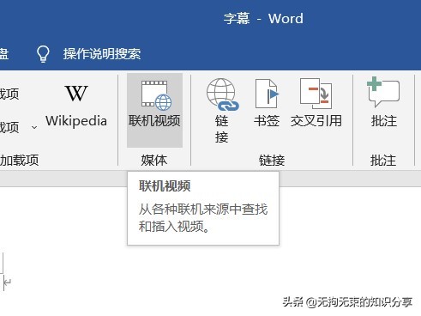Click the 链接 hyperlink button
This screenshot has width=421, height=316.
click(x=222, y=111)
